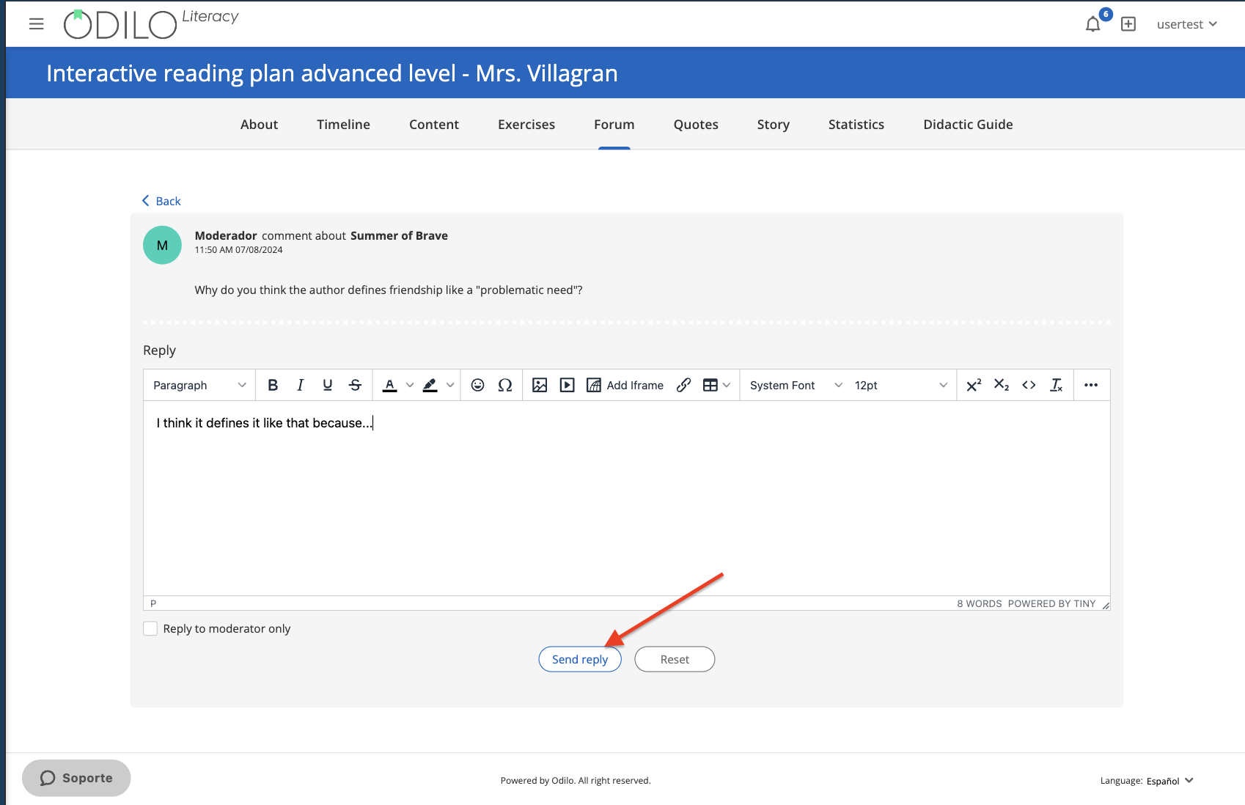Image resolution: width=1245 pixels, height=805 pixels.
Task: Open the table insert menu
Action: 716,385
